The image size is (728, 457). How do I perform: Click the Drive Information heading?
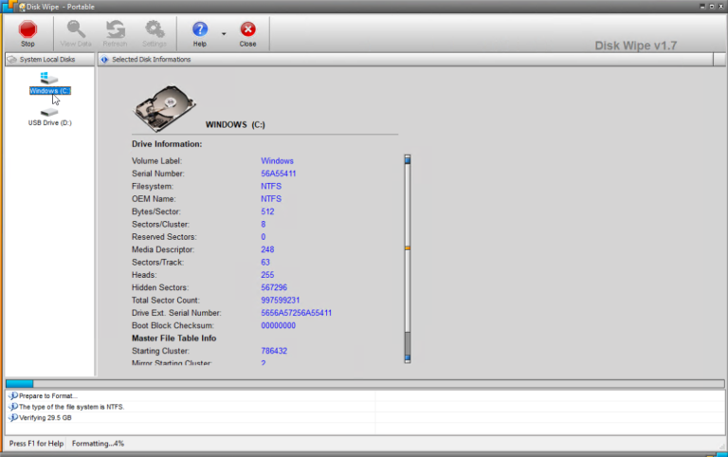click(167, 144)
